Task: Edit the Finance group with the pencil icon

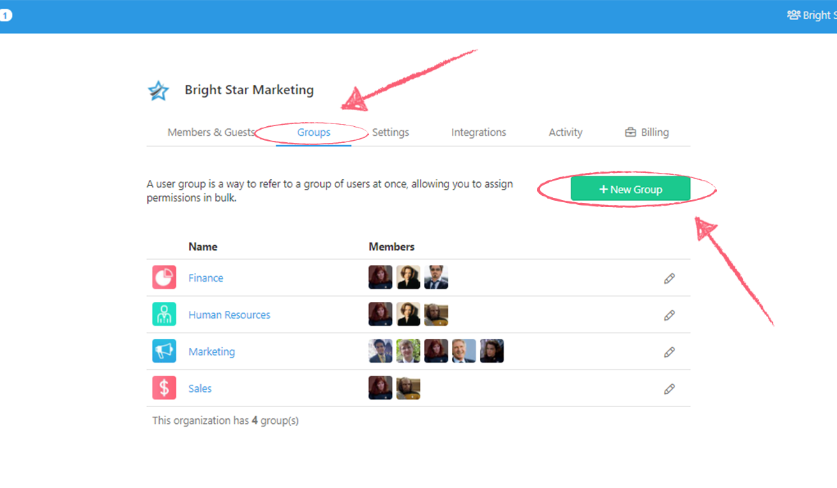Action: 670,279
